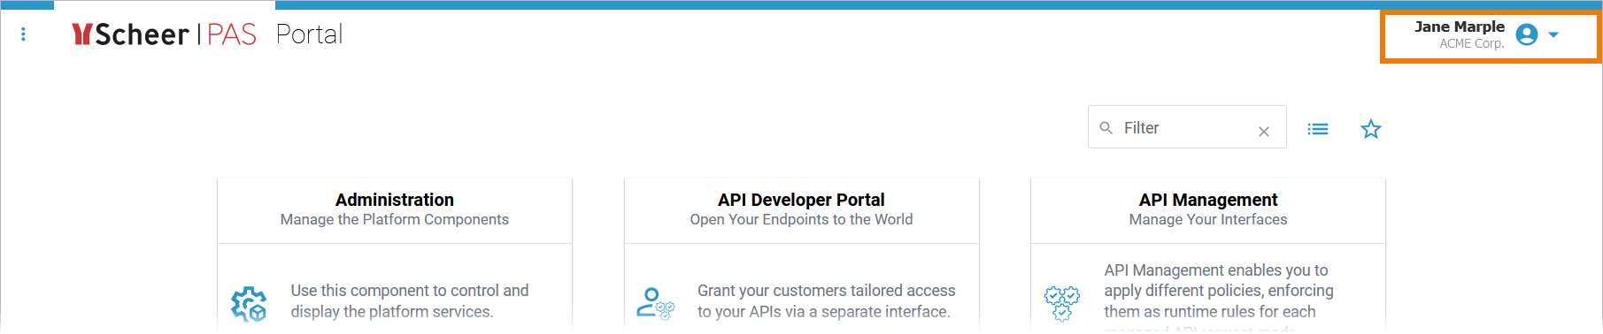
Task: Click the ACME Corp. label
Action: pos(1472,43)
